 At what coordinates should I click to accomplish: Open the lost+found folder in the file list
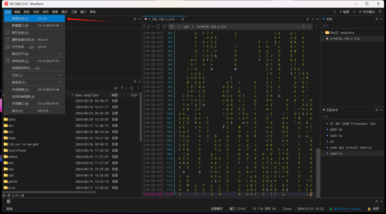[18, 150]
